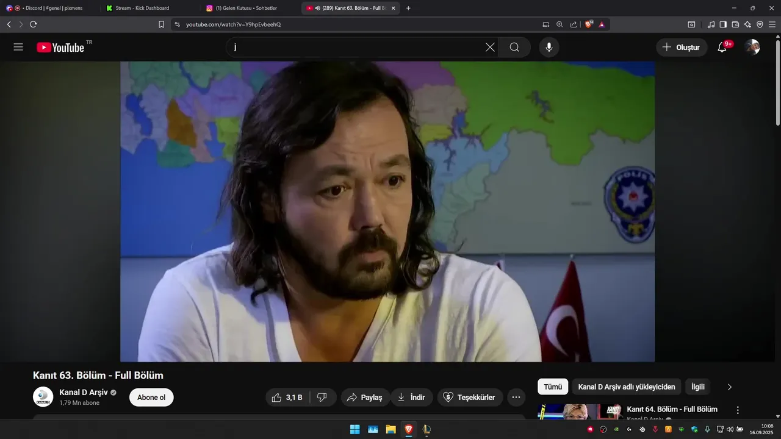Open the Kanıt 64. Bölüm - Full Bölüm title
781x439 pixels.
tap(672, 409)
